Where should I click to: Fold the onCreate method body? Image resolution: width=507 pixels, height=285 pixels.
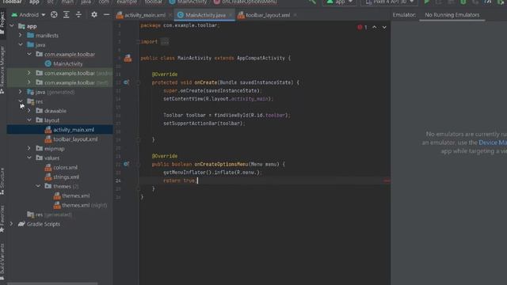(x=139, y=82)
